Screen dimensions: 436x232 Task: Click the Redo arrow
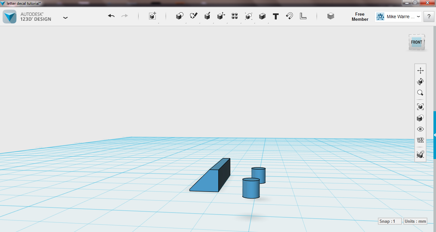point(124,16)
